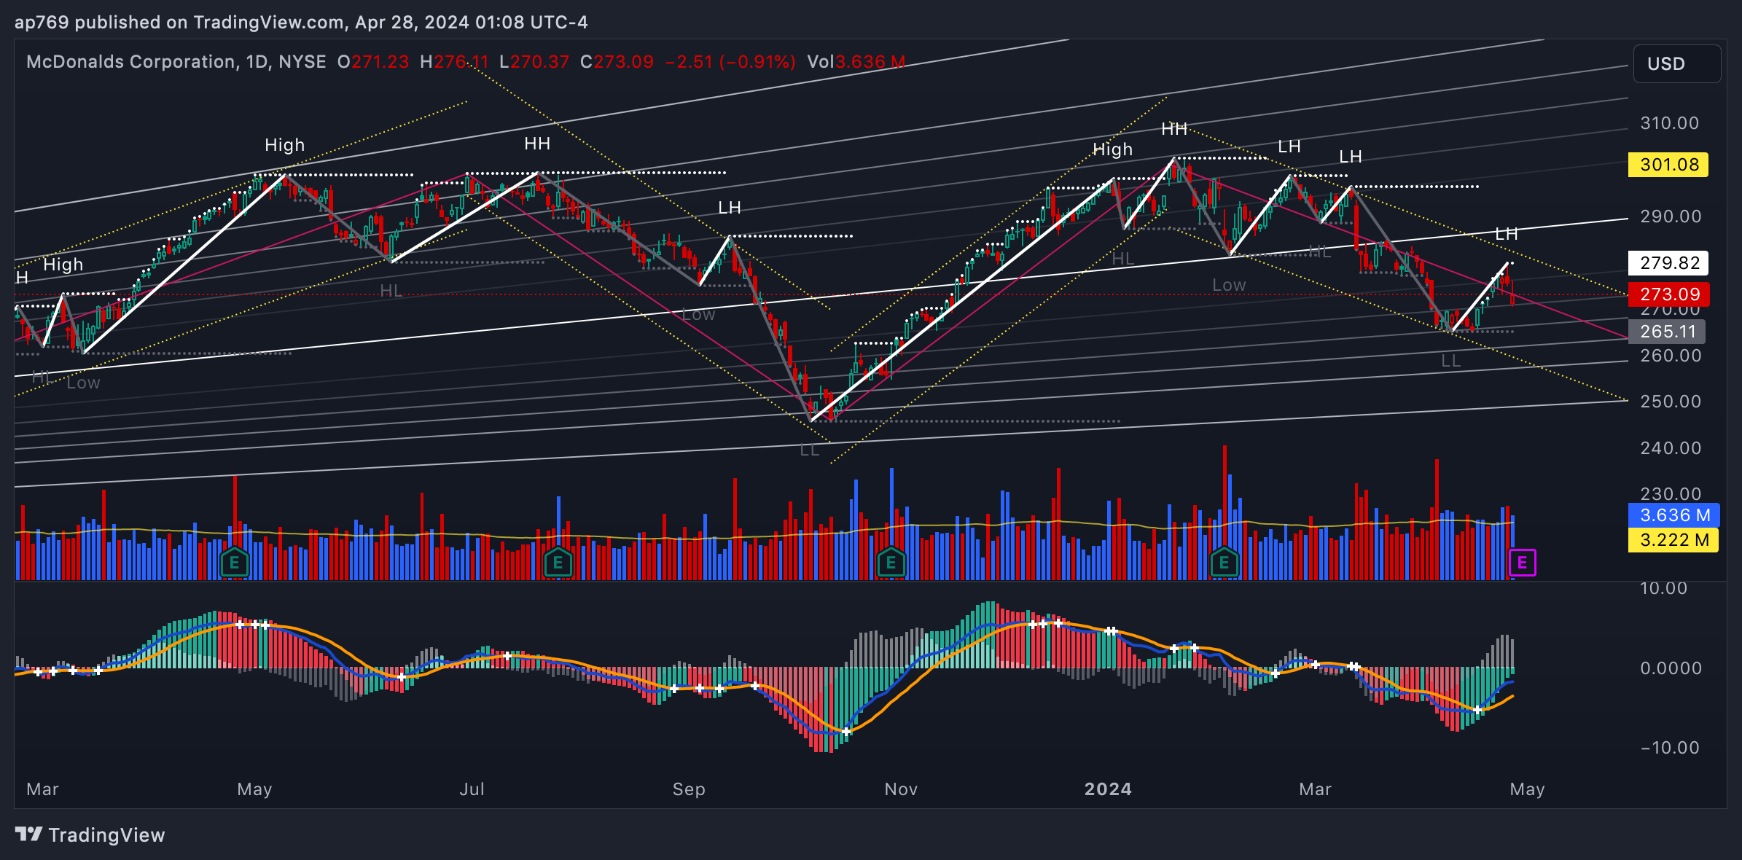Click the low value L270.37
Viewport: 1742px width, 860px height.
coord(534,62)
